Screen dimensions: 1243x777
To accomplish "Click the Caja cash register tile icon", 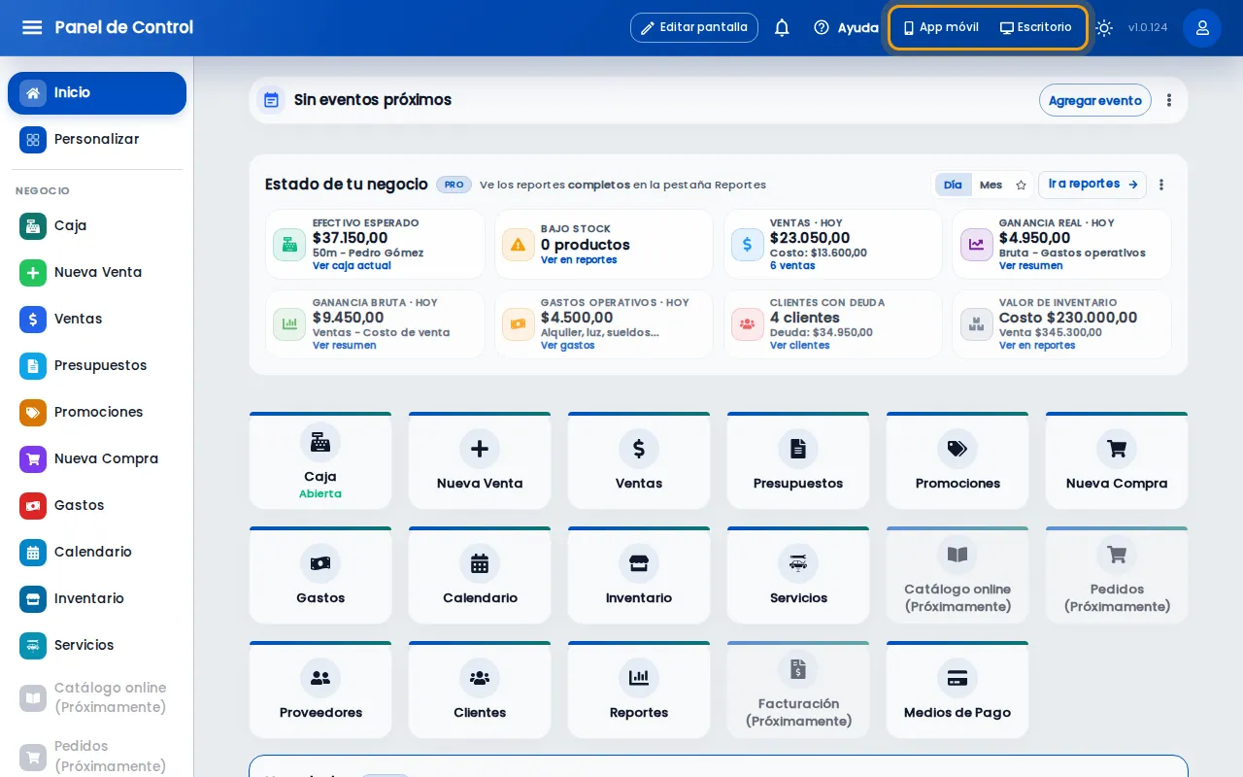I will [320, 442].
